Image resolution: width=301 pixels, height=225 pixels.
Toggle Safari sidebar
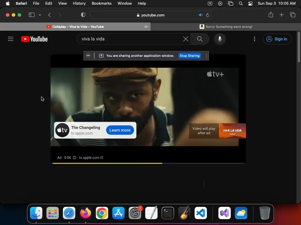click(31, 15)
